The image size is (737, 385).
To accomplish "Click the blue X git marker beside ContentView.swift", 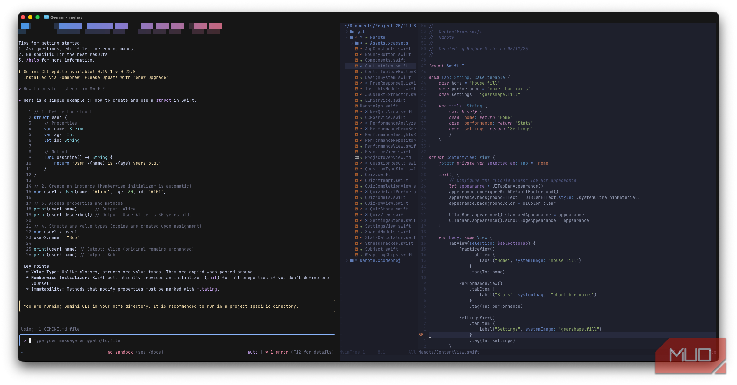I will [x=361, y=66].
